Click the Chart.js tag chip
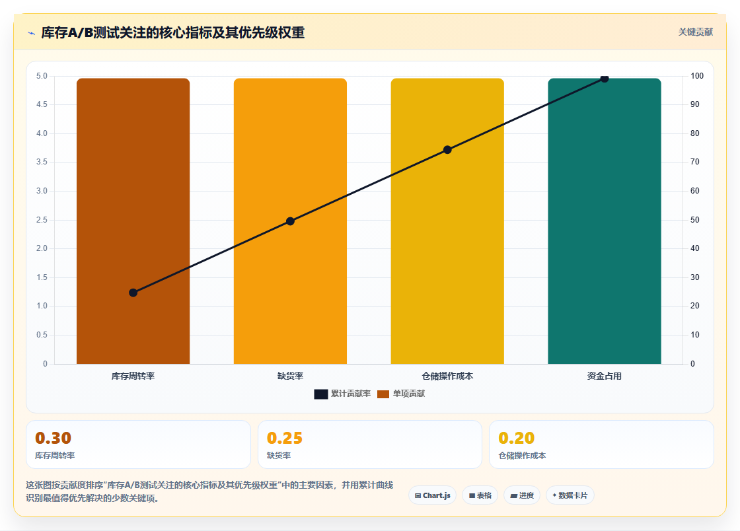 coord(432,495)
